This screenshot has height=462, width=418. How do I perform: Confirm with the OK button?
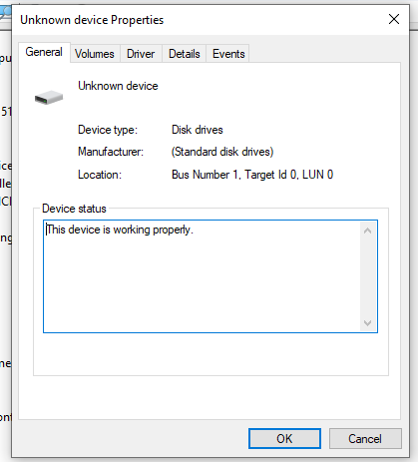click(x=284, y=439)
